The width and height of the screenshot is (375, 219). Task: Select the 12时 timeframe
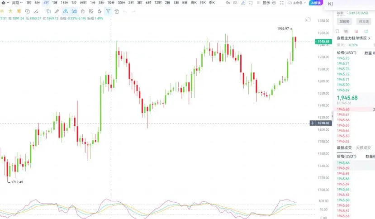[158, 3]
